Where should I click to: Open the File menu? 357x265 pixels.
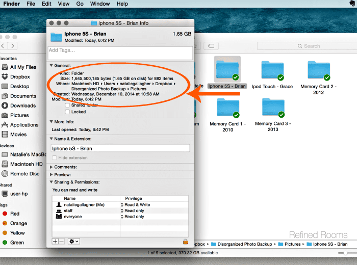(x=31, y=4)
